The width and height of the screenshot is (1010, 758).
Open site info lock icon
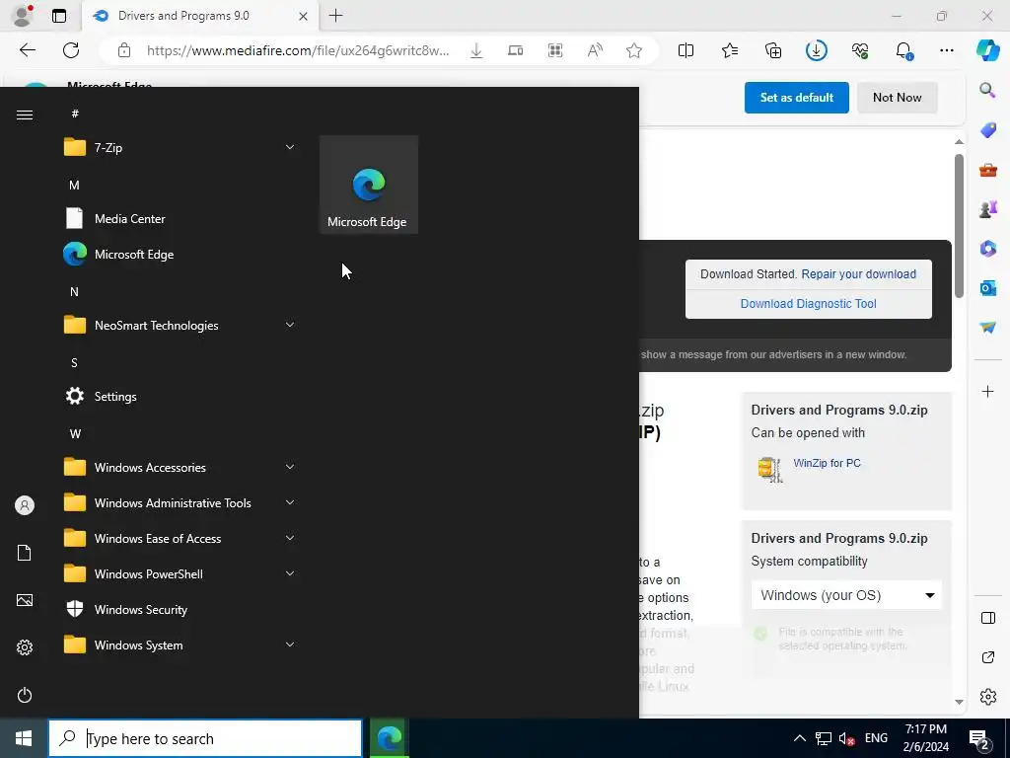(x=124, y=50)
